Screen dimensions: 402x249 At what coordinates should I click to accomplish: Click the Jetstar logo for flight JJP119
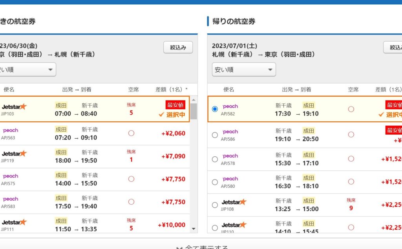coord(14,153)
